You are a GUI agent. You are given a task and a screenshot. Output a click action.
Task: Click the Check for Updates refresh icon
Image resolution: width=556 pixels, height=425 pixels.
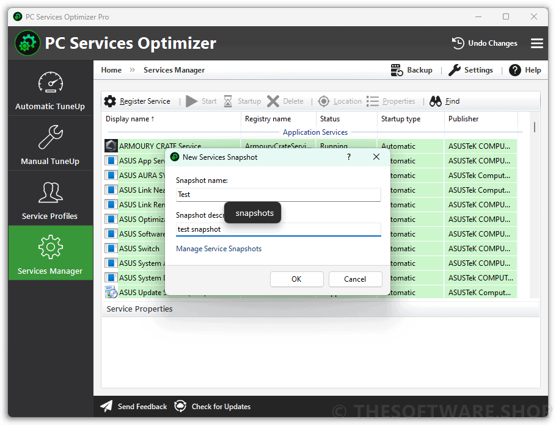tap(180, 406)
